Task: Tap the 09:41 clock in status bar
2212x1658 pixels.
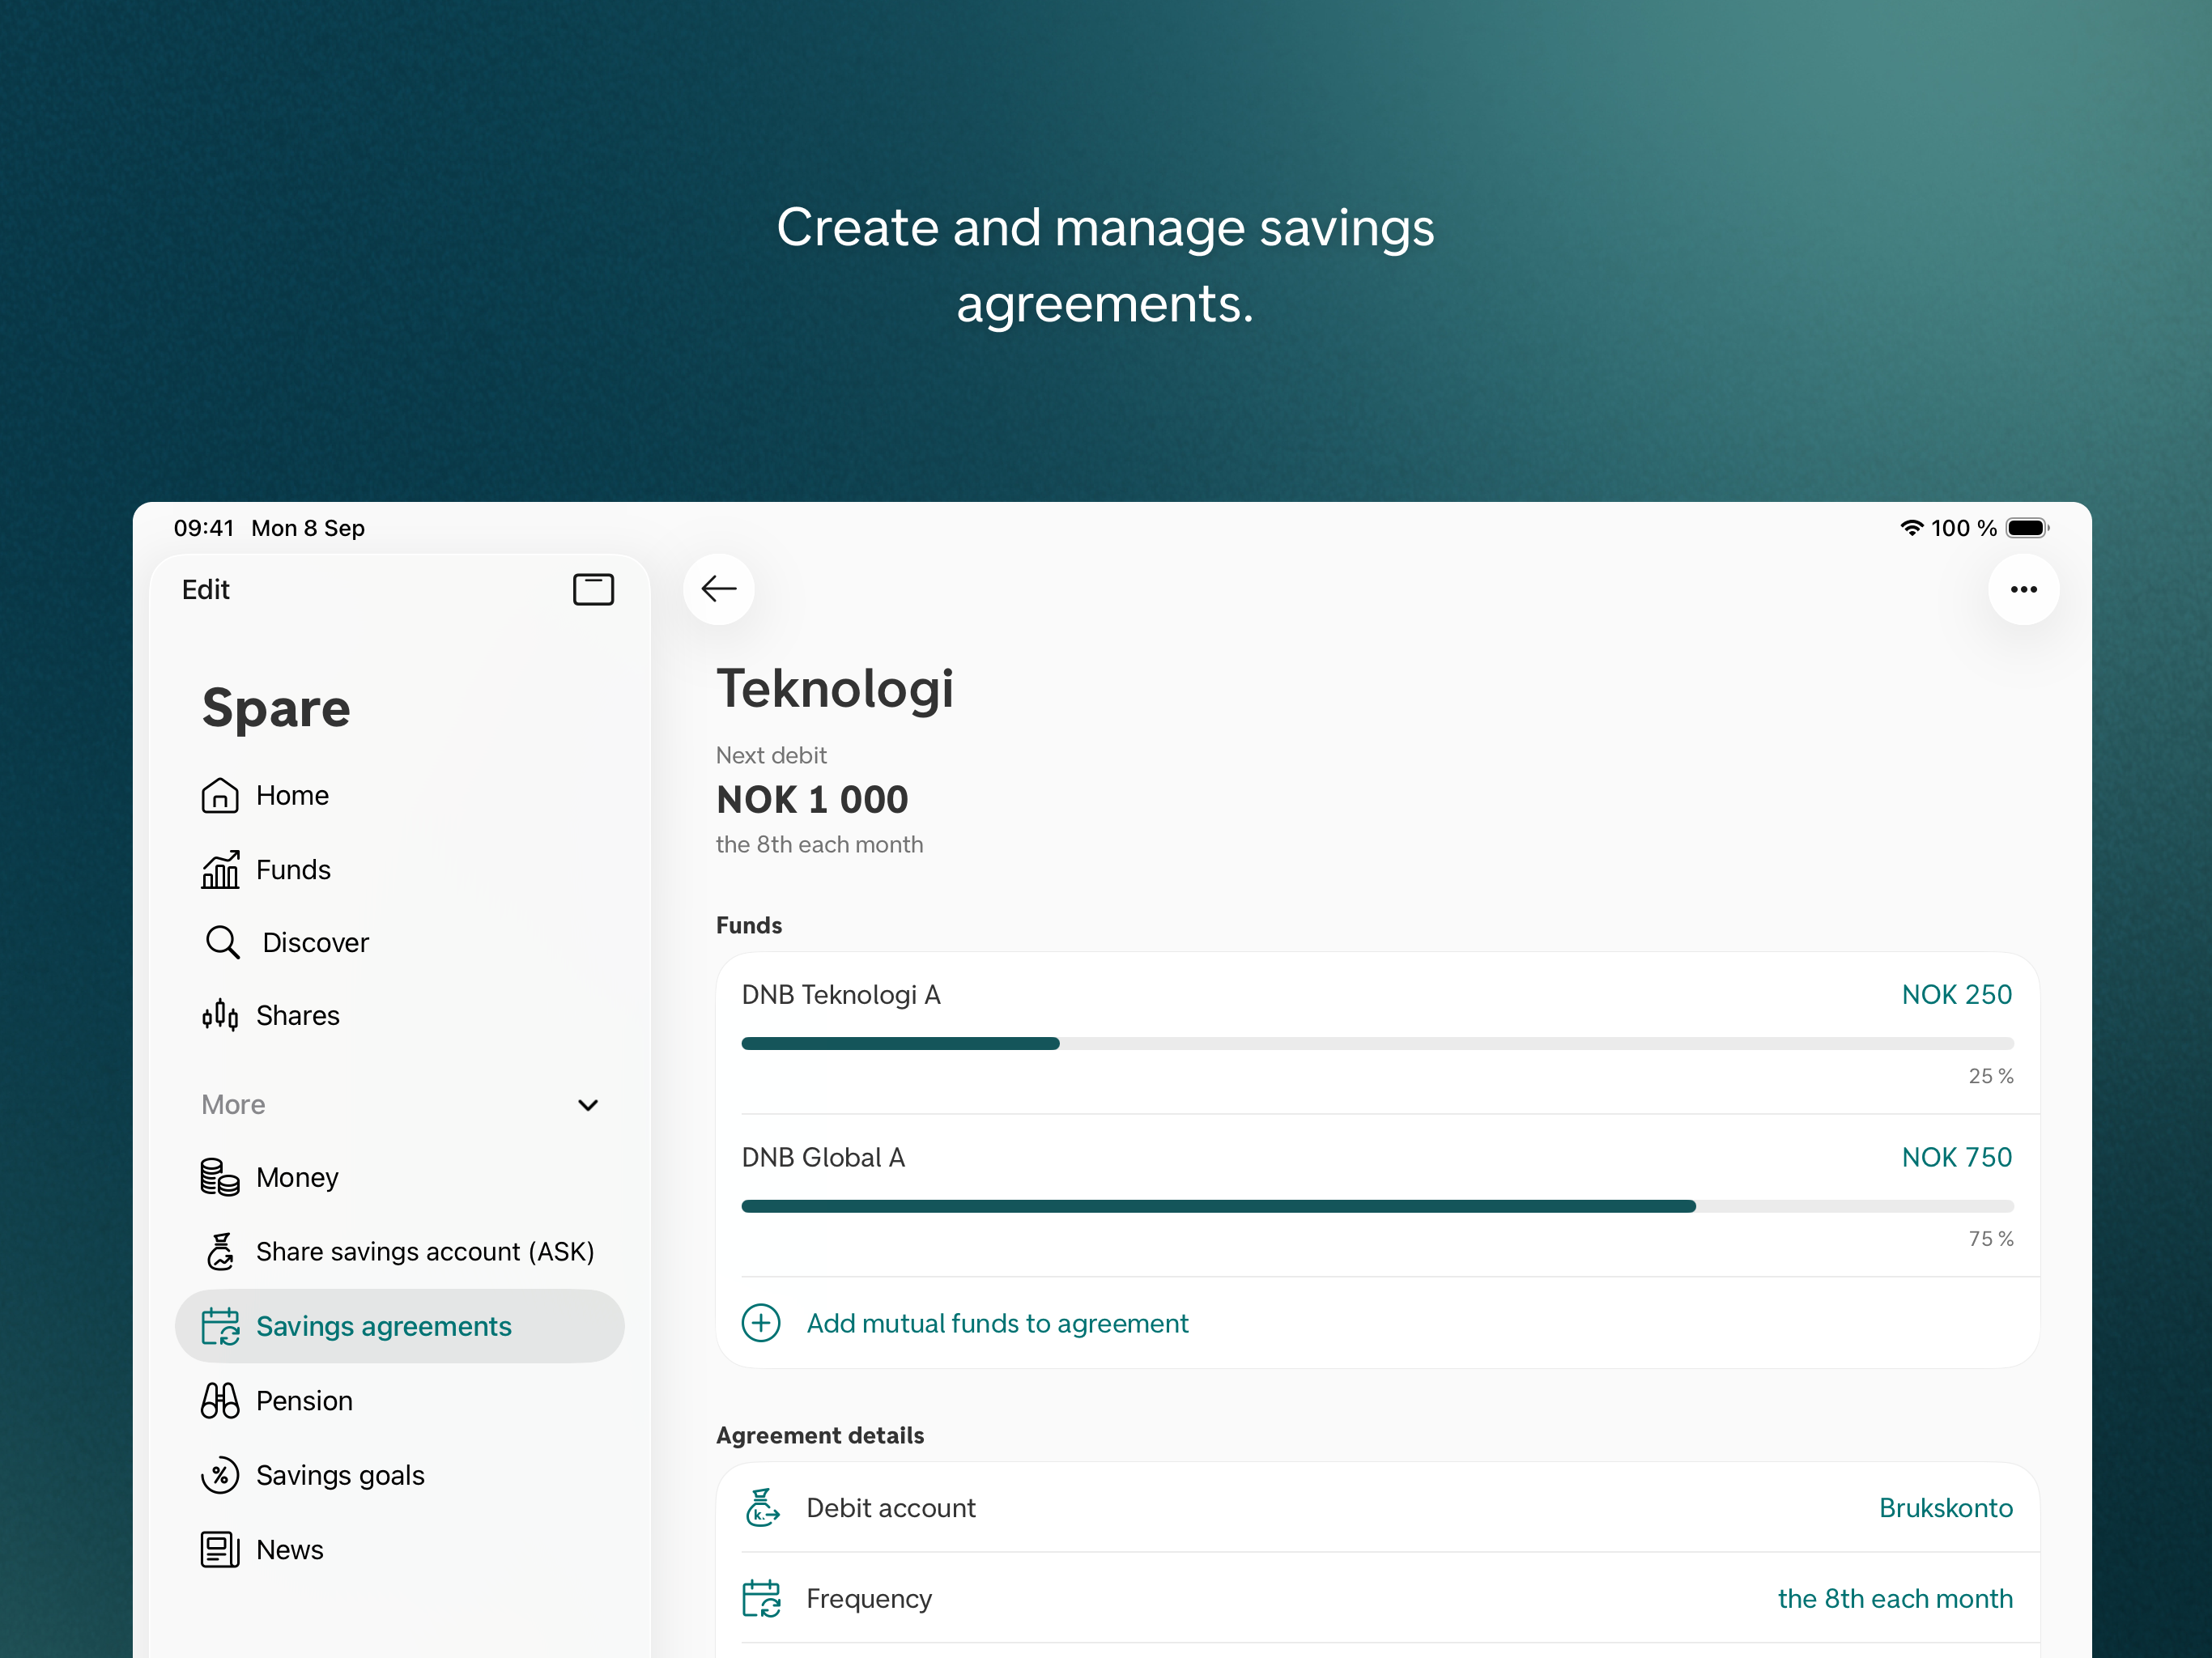Action: click(x=203, y=528)
